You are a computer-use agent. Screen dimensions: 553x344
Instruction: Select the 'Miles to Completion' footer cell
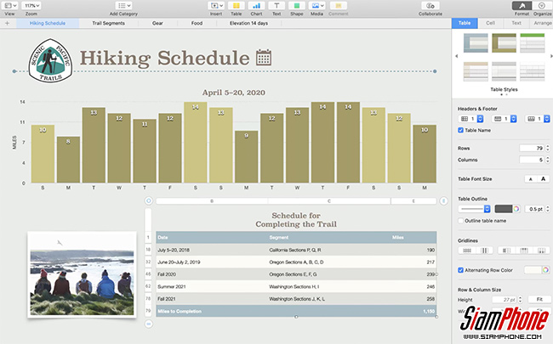click(212, 311)
